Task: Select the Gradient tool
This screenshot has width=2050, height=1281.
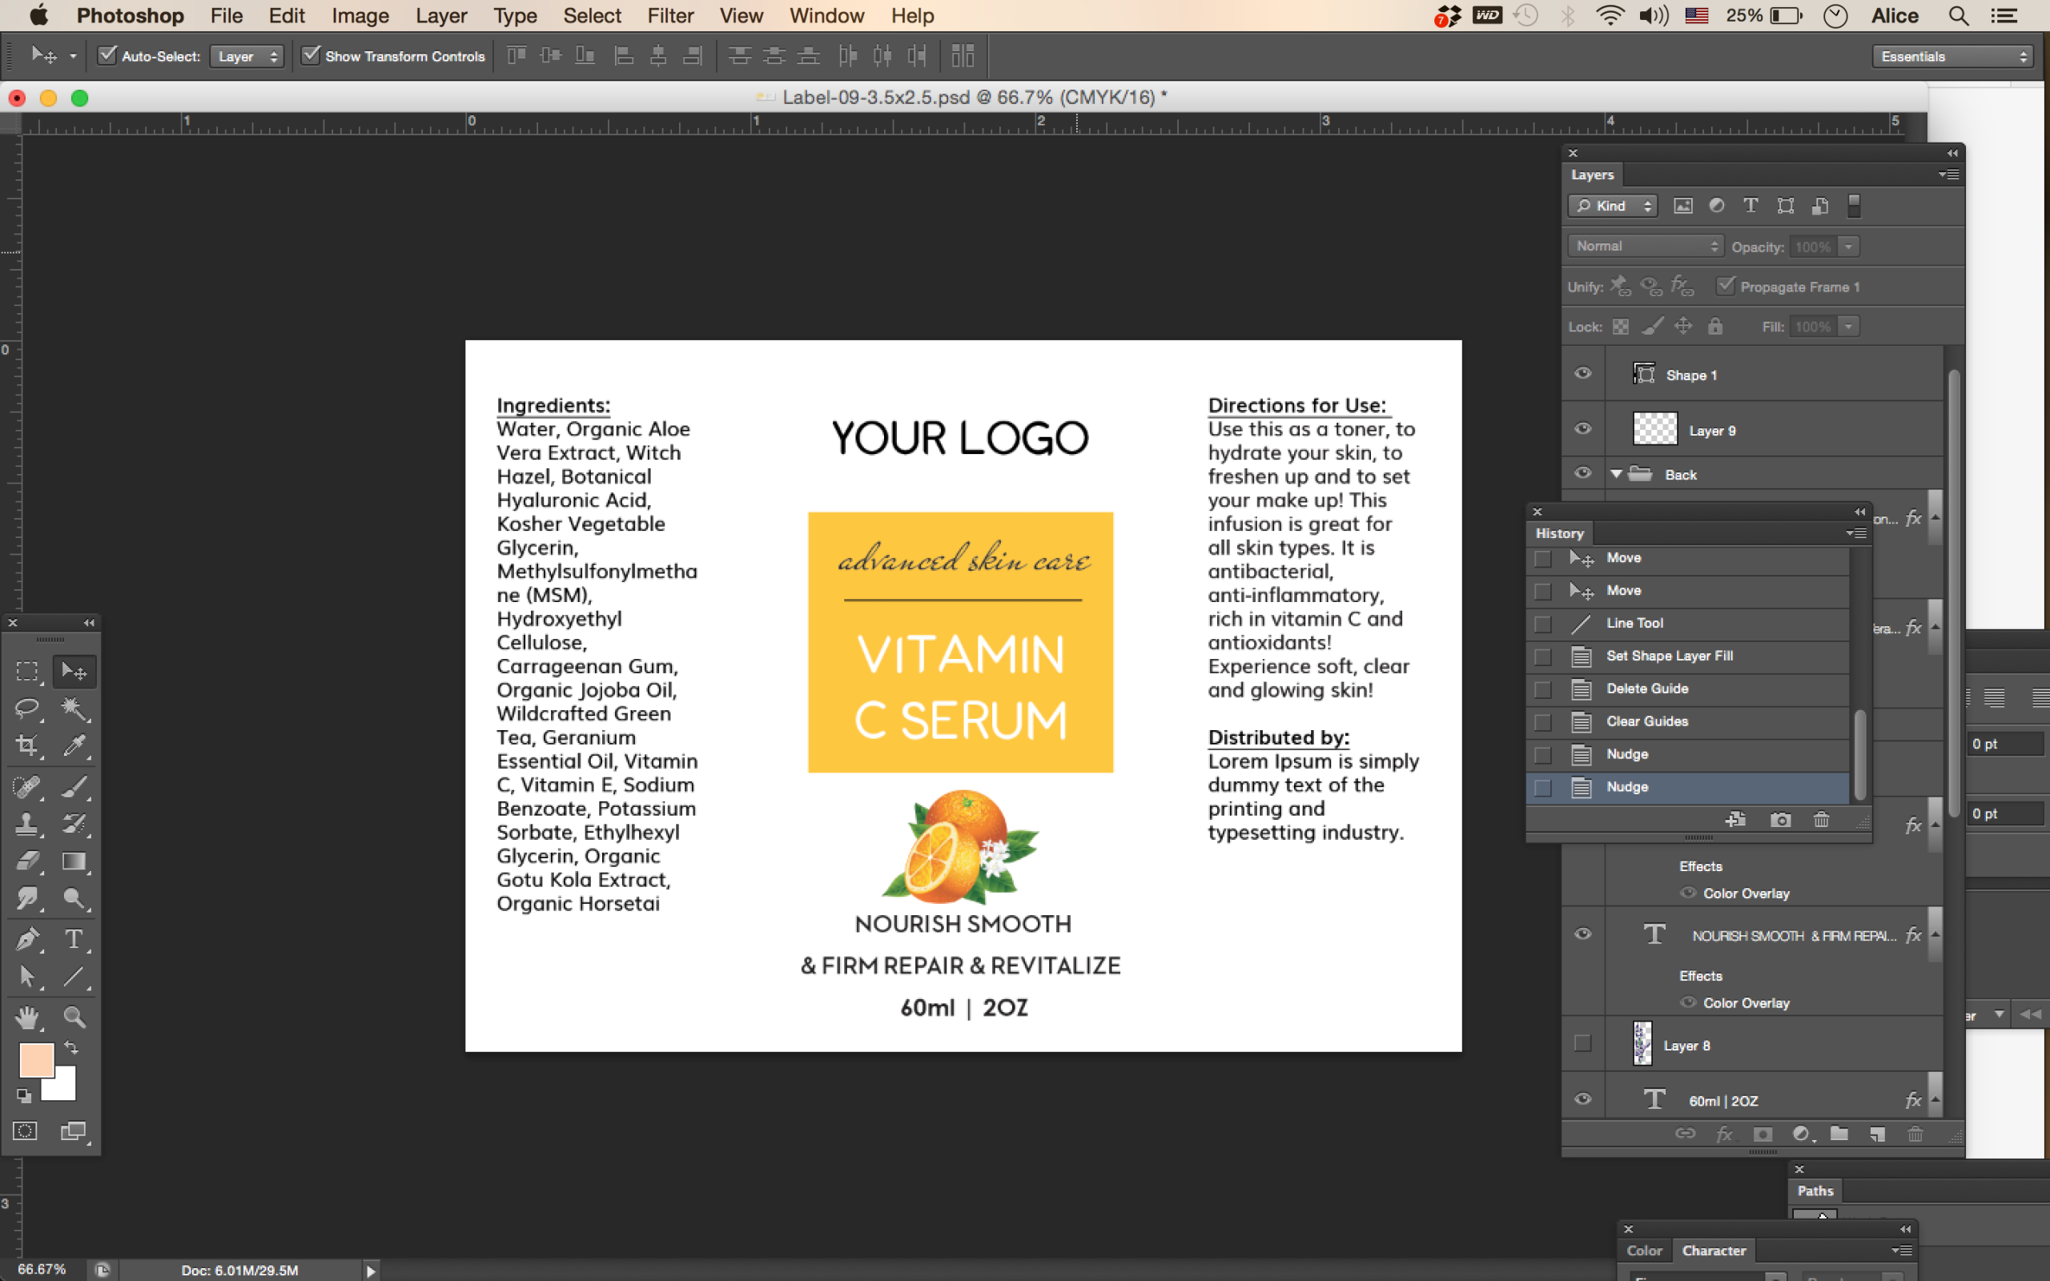Action: click(x=74, y=861)
